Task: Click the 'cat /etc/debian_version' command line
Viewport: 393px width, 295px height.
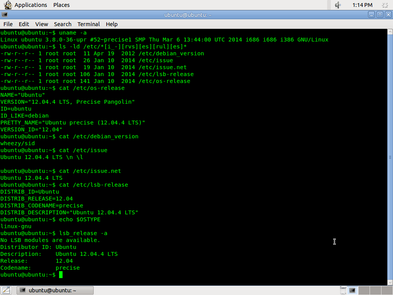Action: (69, 136)
